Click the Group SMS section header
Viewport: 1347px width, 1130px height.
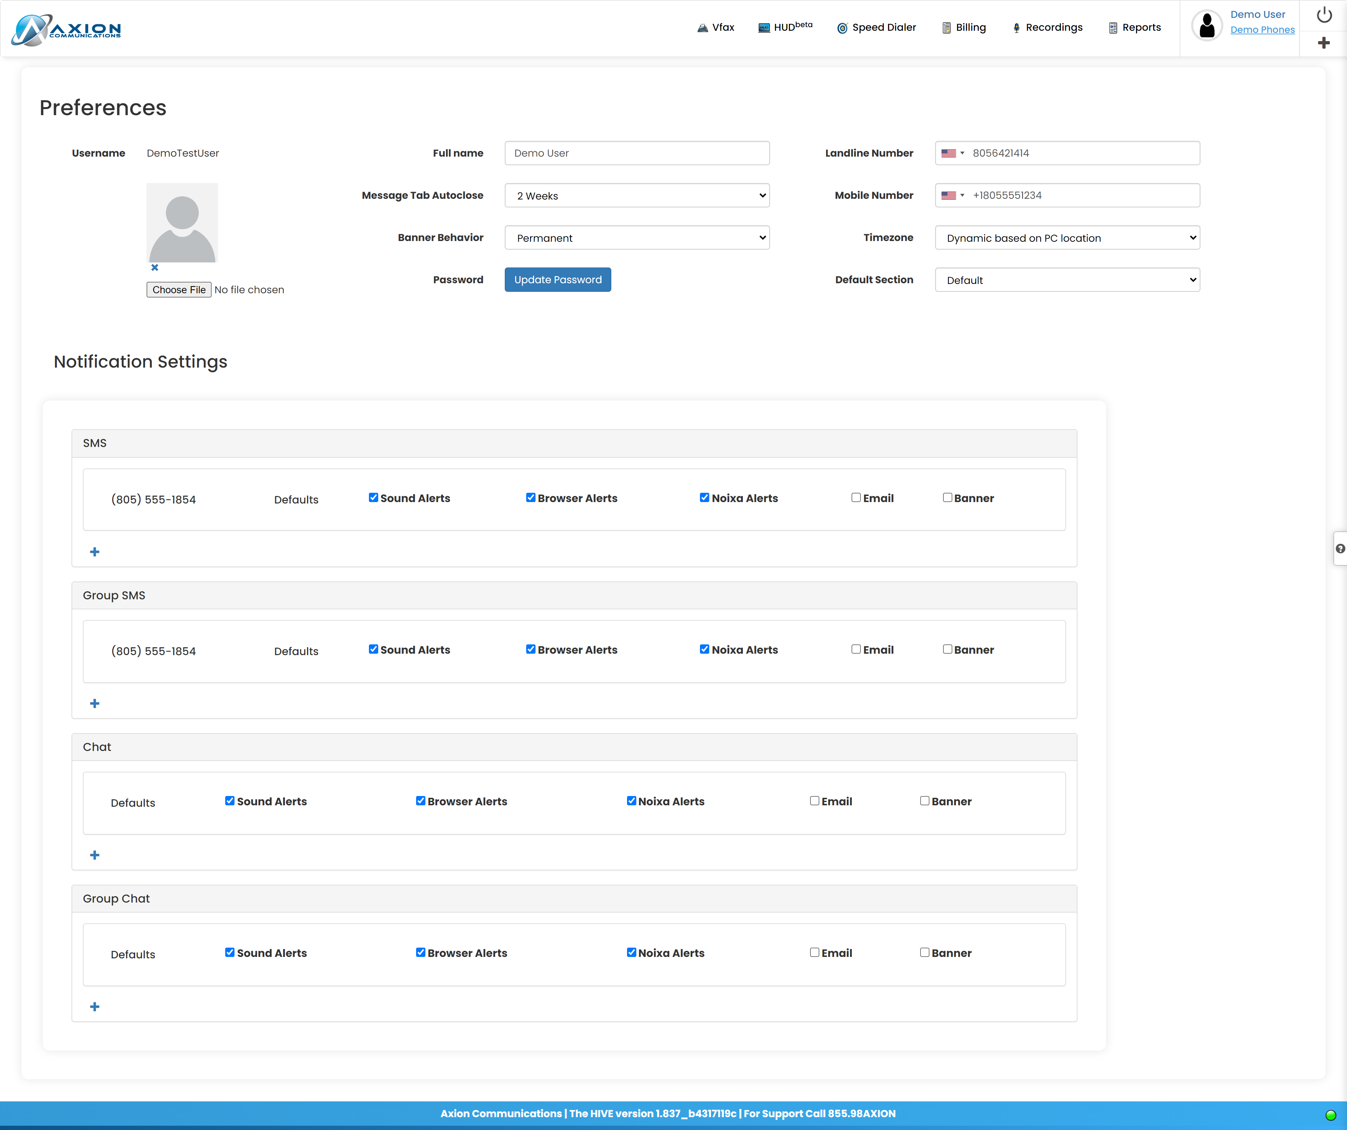coord(574,595)
